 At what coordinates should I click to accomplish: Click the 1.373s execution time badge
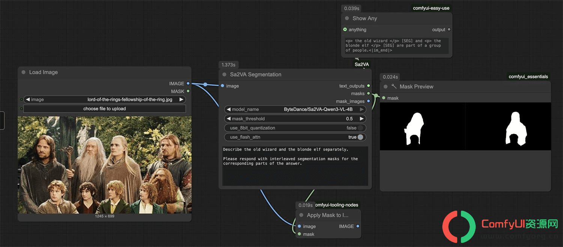pyautogui.click(x=229, y=65)
